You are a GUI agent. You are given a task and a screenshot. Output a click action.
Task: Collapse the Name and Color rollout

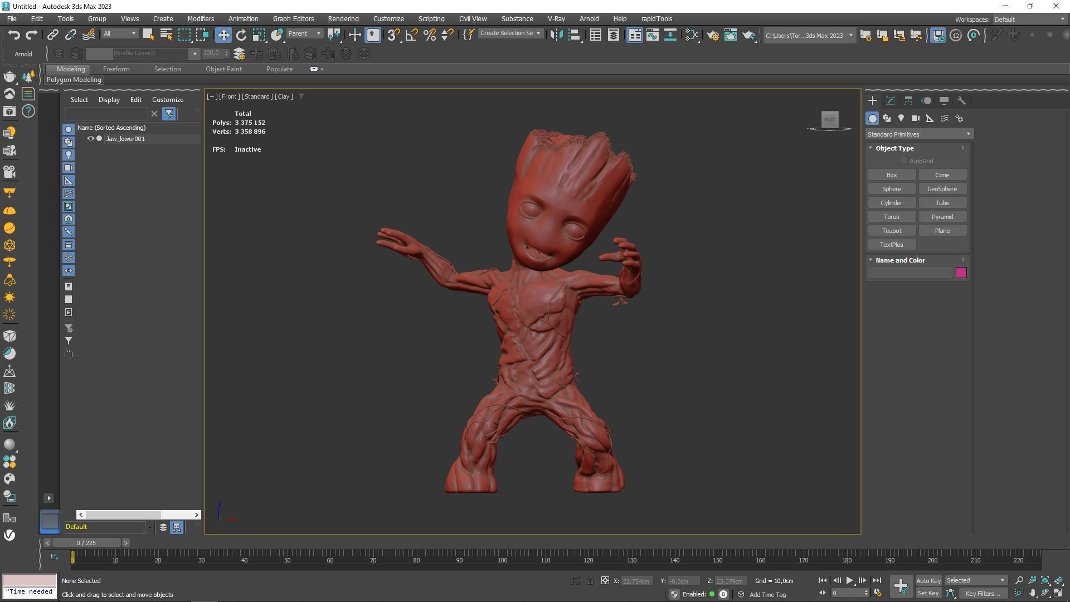(870, 260)
